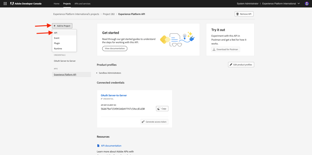The width and height of the screenshot is (312, 155).
Task: Open the app switcher grid icon
Action: (x=5, y=4)
